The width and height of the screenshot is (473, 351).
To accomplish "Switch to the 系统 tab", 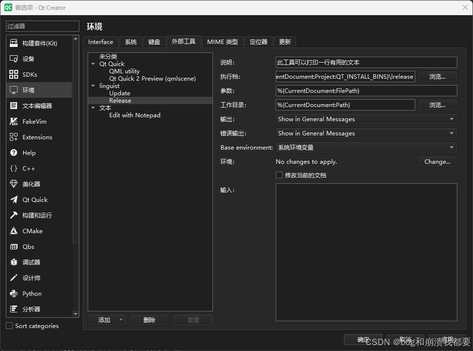I will click(x=131, y=42).
